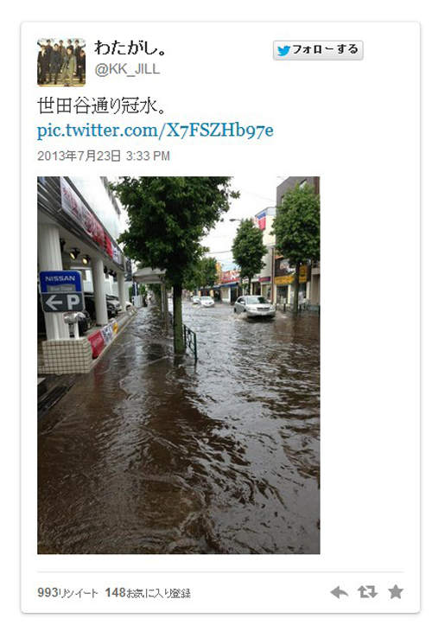
Task: Favorite the tweet with the star icon
Action: click(396, 591)
